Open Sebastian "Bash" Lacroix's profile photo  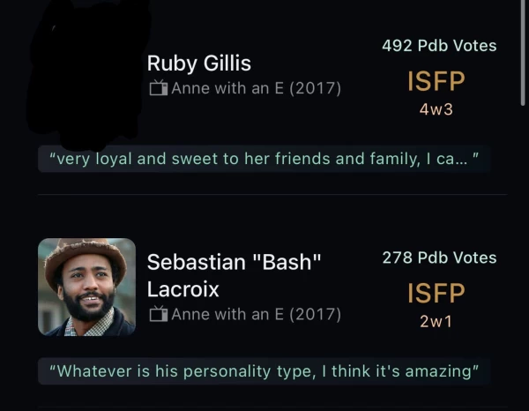tap(86, 287)
